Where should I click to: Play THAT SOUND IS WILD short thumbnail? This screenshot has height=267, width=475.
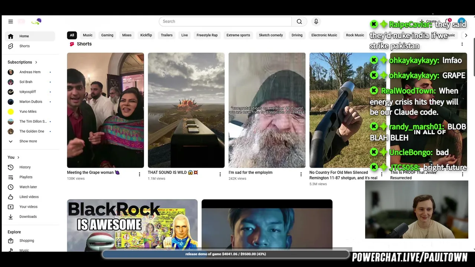point(186,110)
